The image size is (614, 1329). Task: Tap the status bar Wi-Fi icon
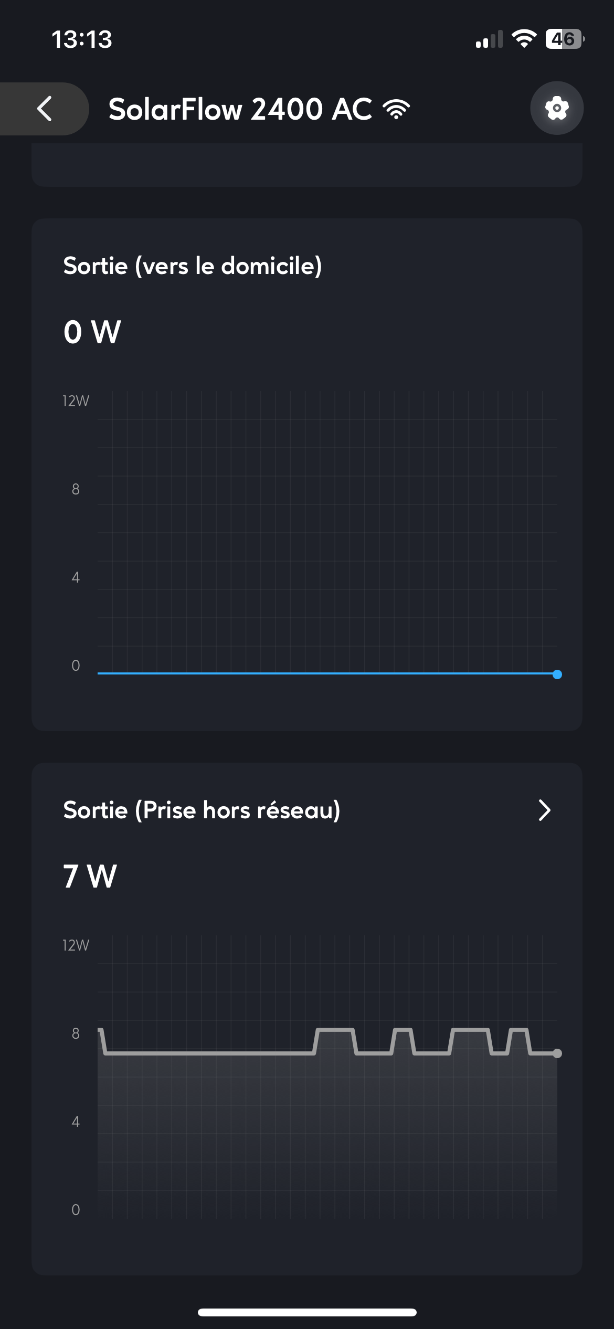pyautogui.click(x=523, y=39)
